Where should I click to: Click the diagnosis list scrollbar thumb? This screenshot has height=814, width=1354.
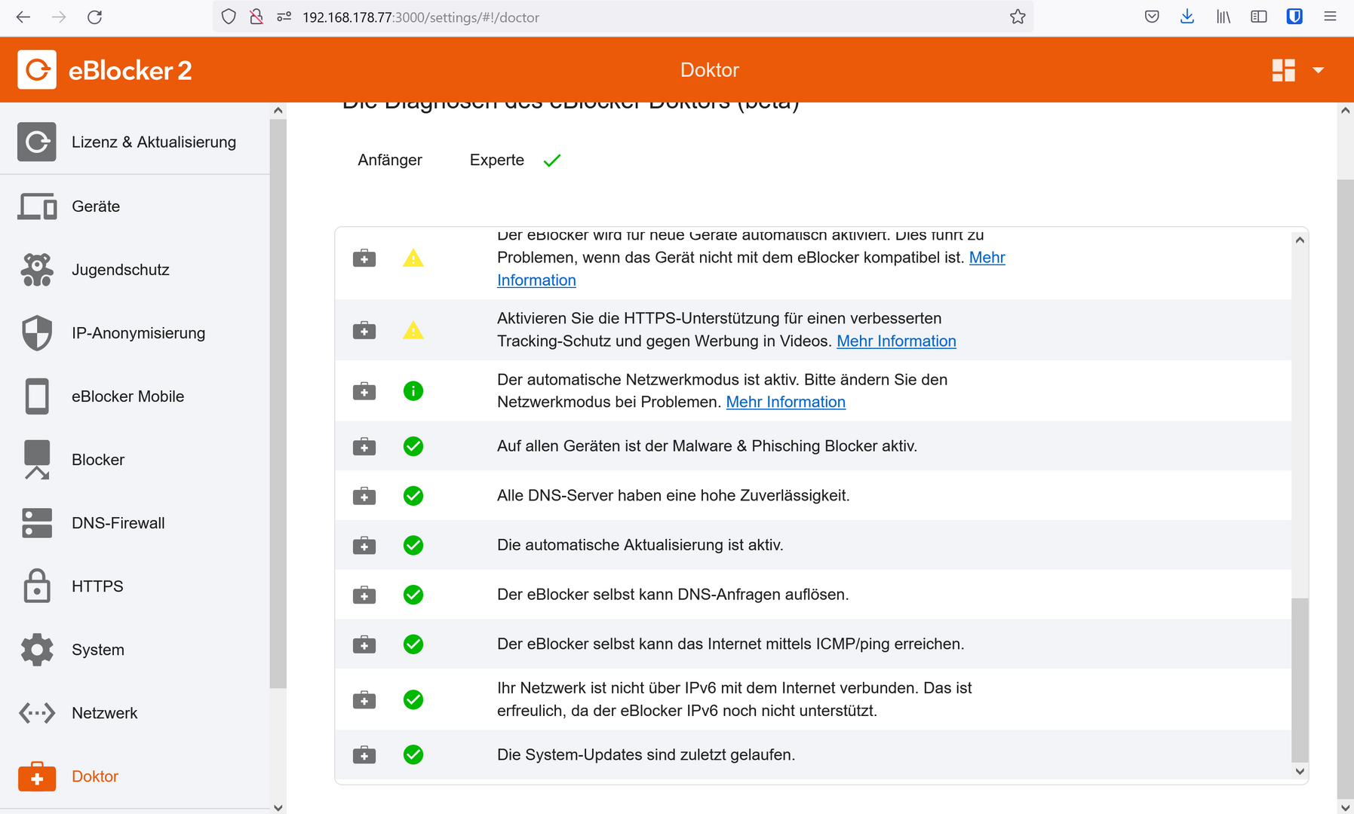tap(1299, 680)
